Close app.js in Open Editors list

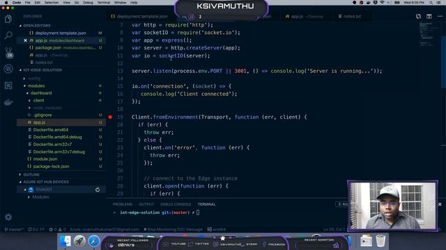pyautogui.click(x=25, y=40)
